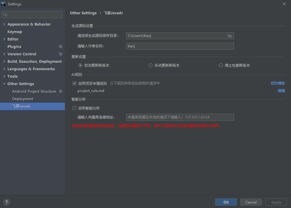The height and width of the screenshot is (208, 291).
Task: Select the 手动更新新版本 radio button
Action: point(150,65)
